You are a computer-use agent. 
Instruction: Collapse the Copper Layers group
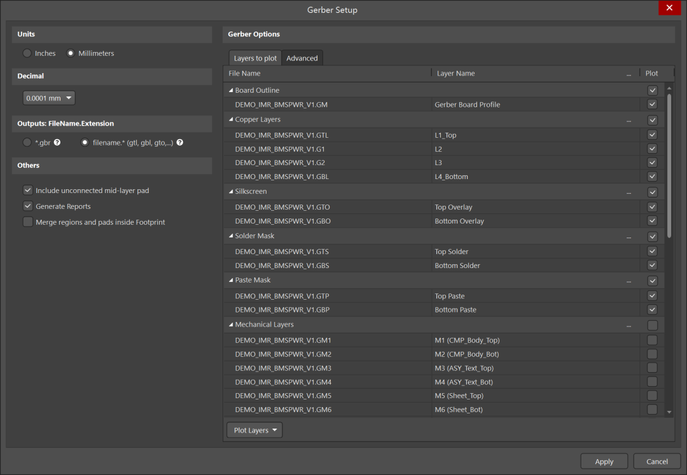click(x=231, y=119)
